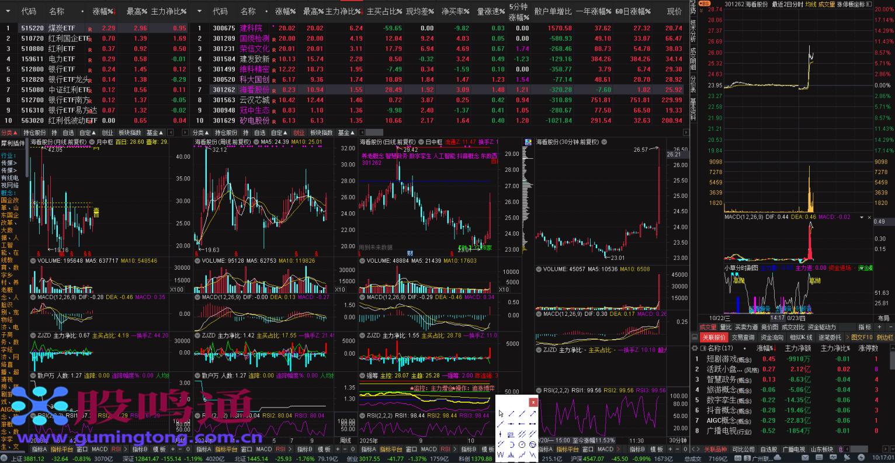The image size is (895, 463).
Task: Click the 指标平台 button under daily chart
Action: coord(391,449)
